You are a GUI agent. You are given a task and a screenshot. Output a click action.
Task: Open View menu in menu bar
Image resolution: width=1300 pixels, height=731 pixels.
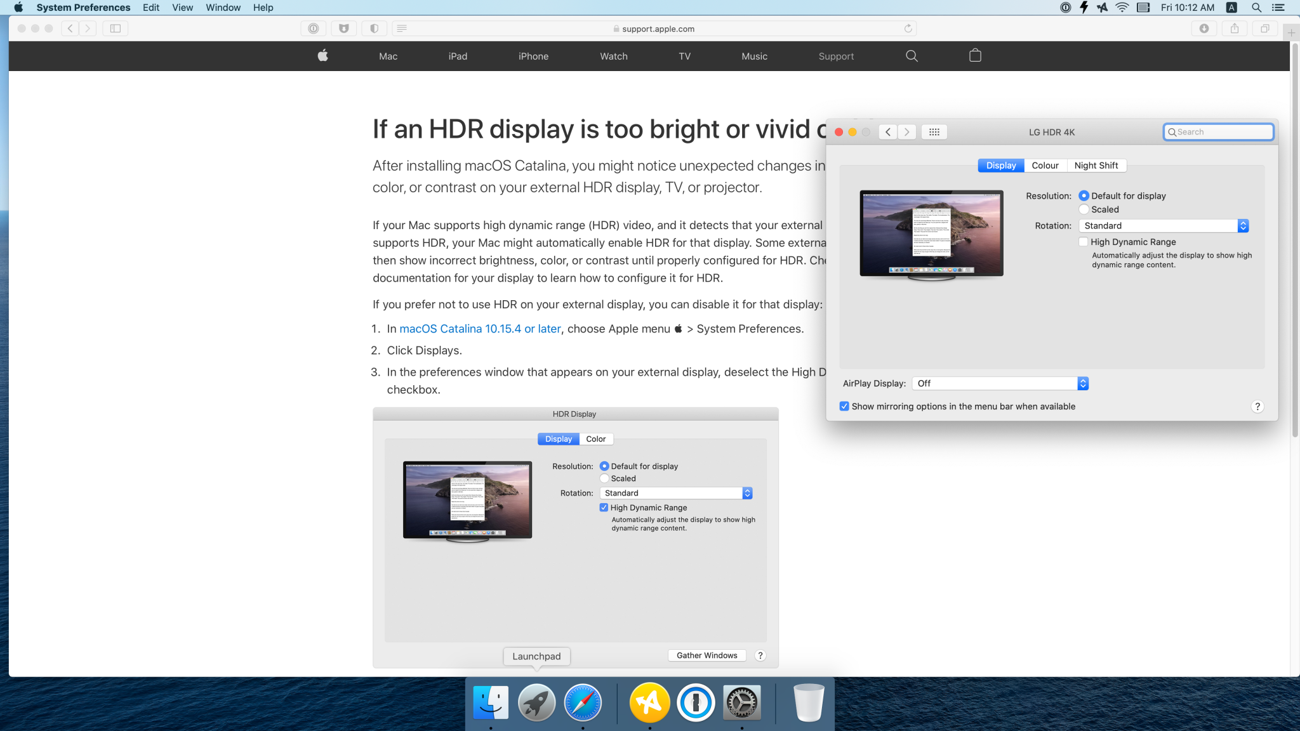tap(182, 8)
